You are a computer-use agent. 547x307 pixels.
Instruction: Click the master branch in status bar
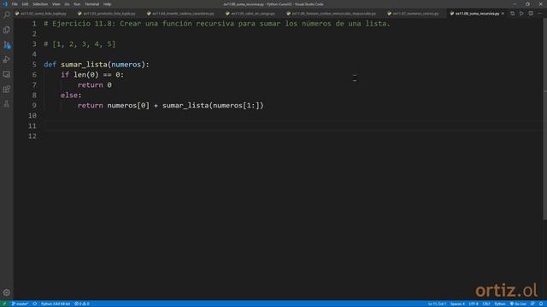(21, 304)
